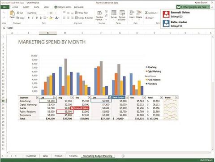Open the Total column filter dropdown
Screen dimensions: 215x162
161,98
